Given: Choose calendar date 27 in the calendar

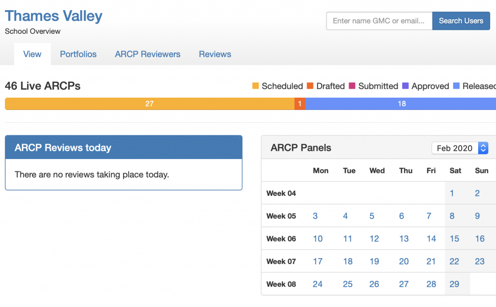Looking at the screenshot, I should click(403, 284).
